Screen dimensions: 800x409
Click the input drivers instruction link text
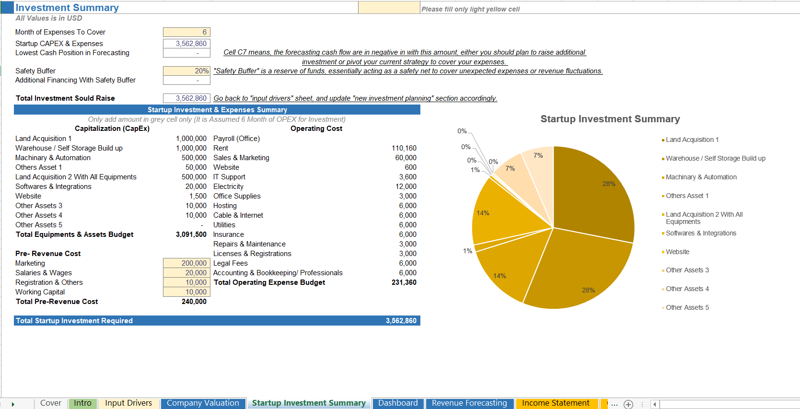pyautogui.click(x=355, y=98)
